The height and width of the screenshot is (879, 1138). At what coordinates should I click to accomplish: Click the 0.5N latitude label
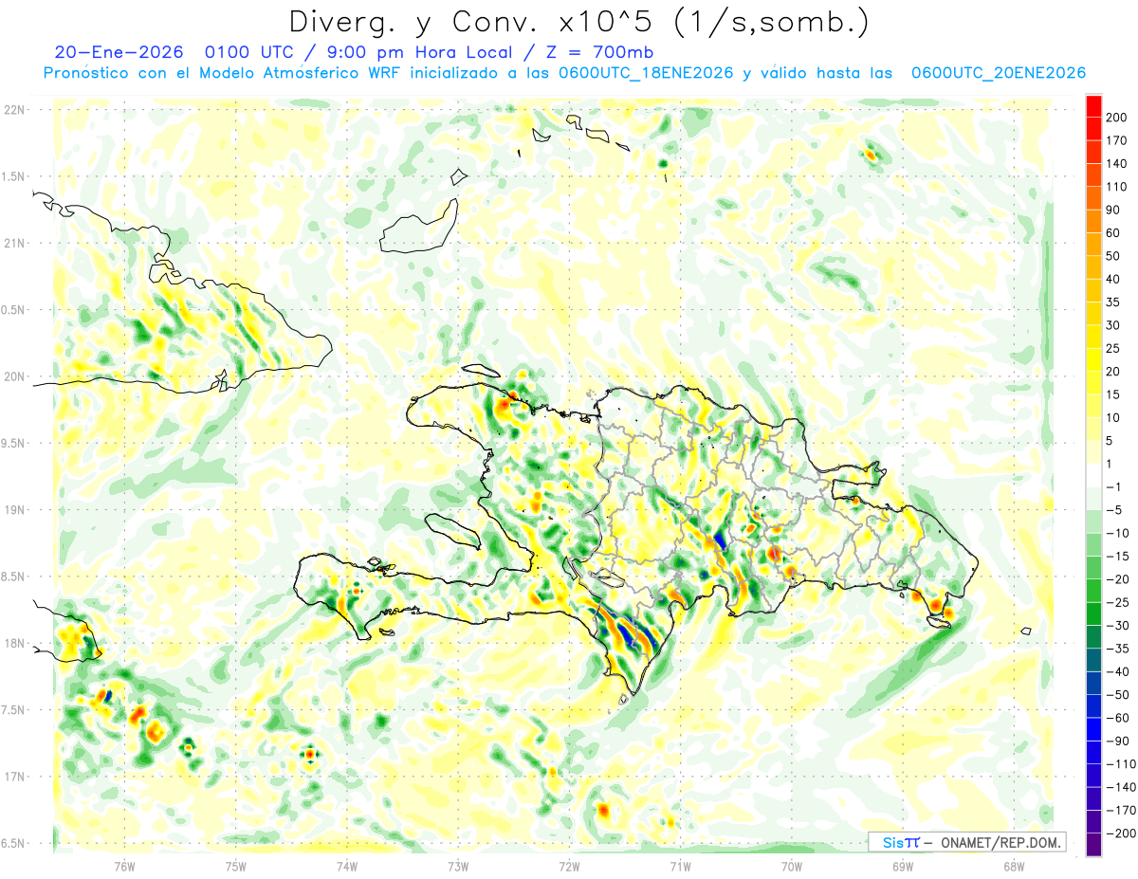(14, 310)
